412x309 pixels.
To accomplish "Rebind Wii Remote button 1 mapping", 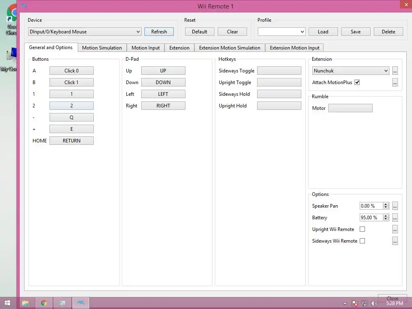I will click(72, 94).
